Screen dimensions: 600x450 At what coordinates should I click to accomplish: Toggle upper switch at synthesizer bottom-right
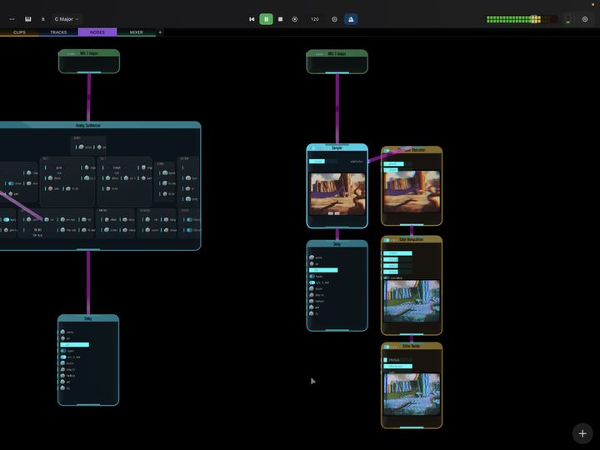(x=189, y=220)
